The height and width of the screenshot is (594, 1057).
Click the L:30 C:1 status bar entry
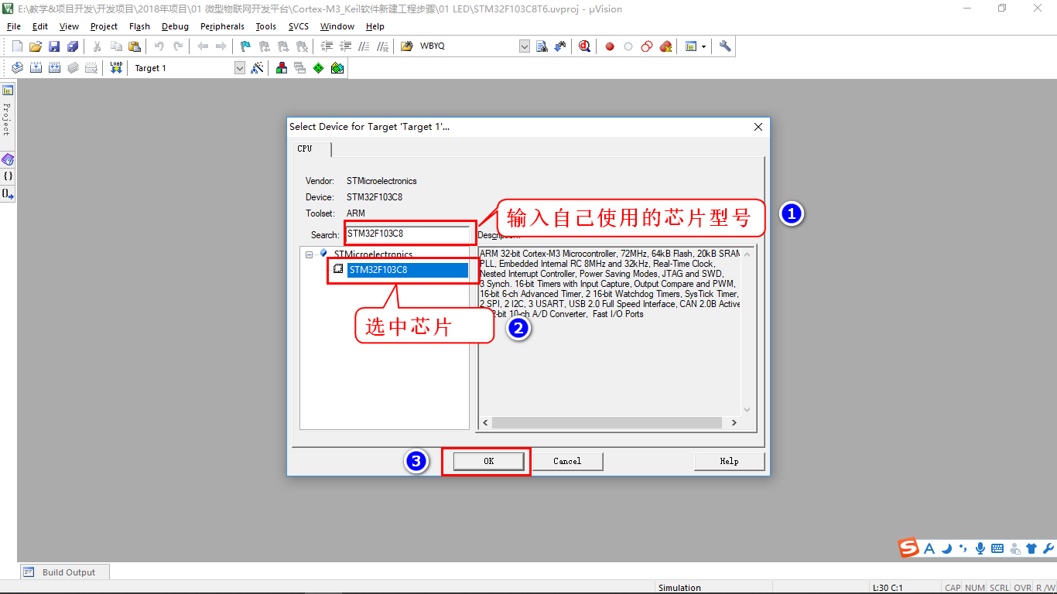pos(888,588)
